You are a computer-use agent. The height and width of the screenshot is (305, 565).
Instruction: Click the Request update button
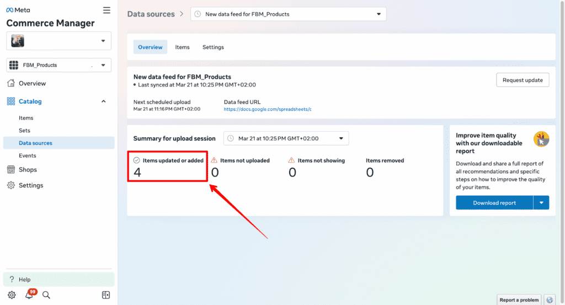[x=523, y=80]
